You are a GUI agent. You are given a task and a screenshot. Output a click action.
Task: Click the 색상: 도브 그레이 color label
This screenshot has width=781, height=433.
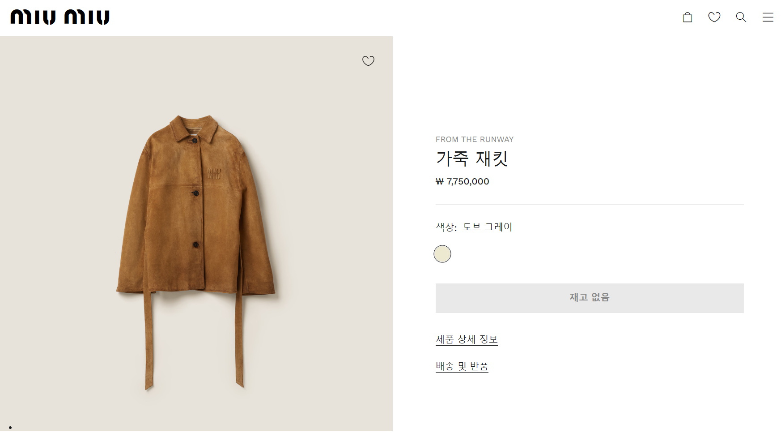point(474,227)
